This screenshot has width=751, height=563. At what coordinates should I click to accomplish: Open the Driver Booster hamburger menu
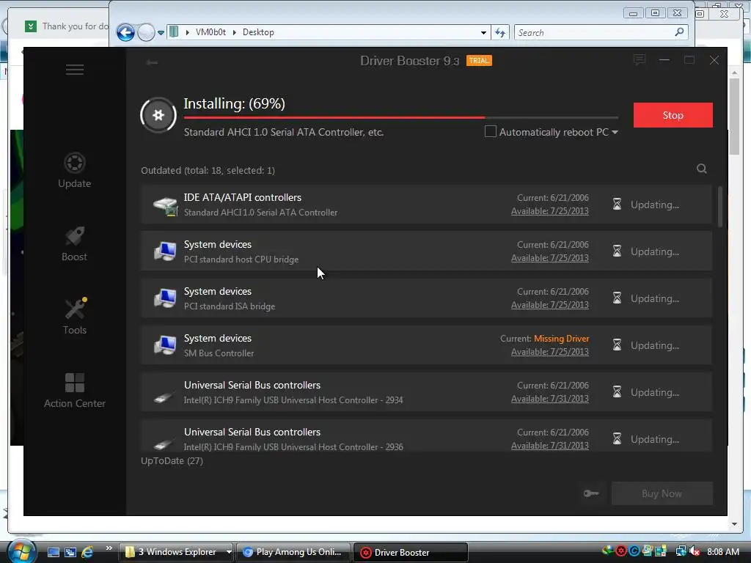tap(75, 70)
